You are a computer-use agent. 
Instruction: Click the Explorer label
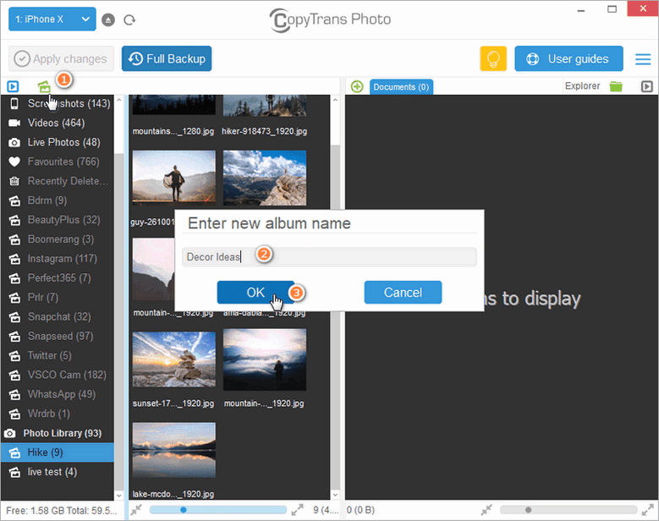[582, 86]
